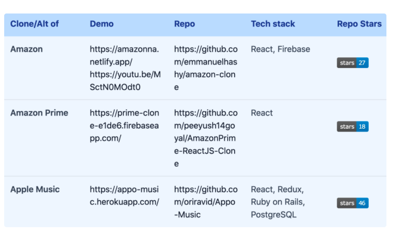The width and height of the screenshot is (399, 236).
Task: Open the prime-clone-e1de6.firebaseapp.com demo link
Action: point(124,126)
